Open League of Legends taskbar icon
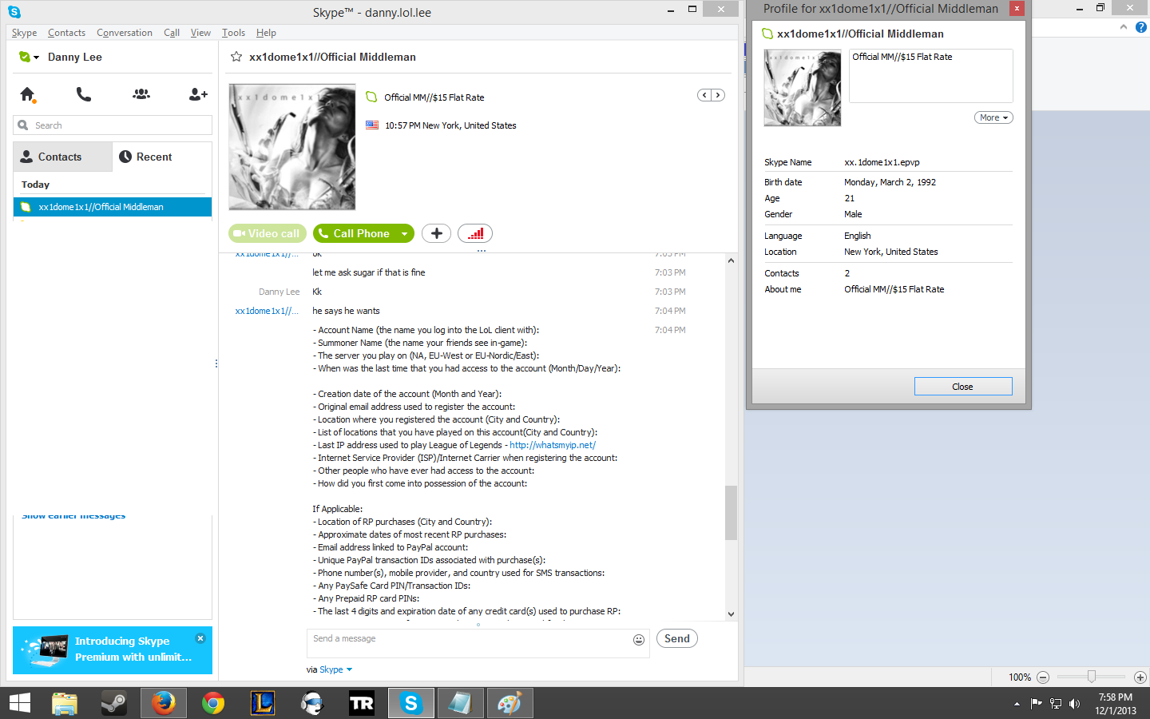 pyautogui.click(x=263, y=703)
